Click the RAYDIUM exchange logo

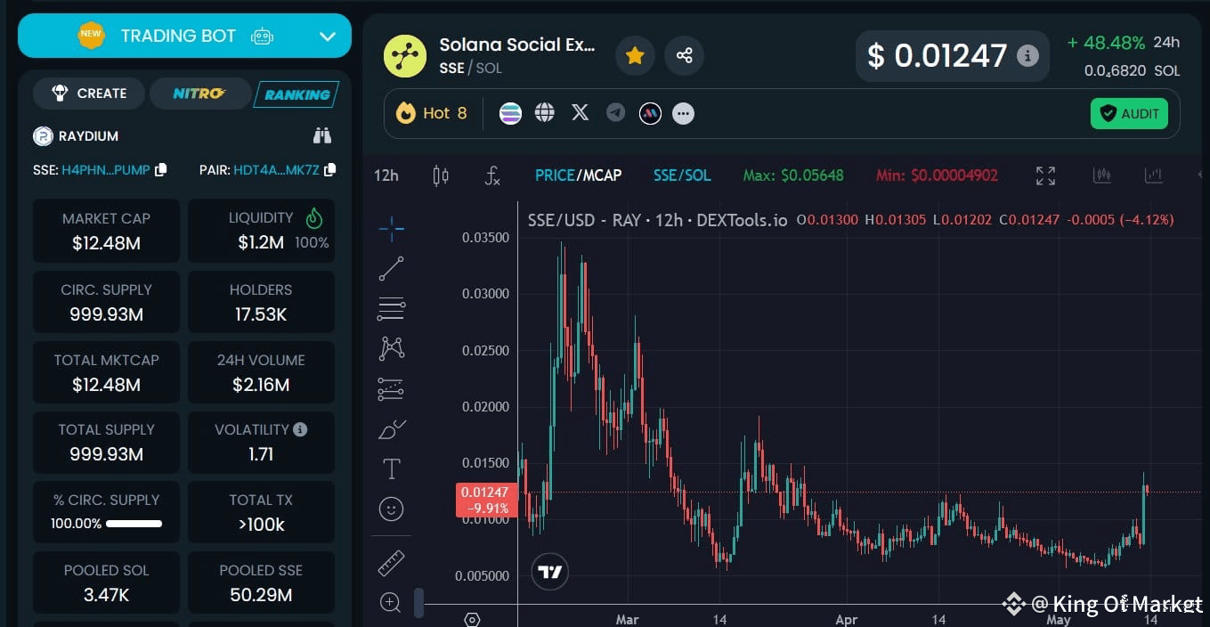click(43, 136)
